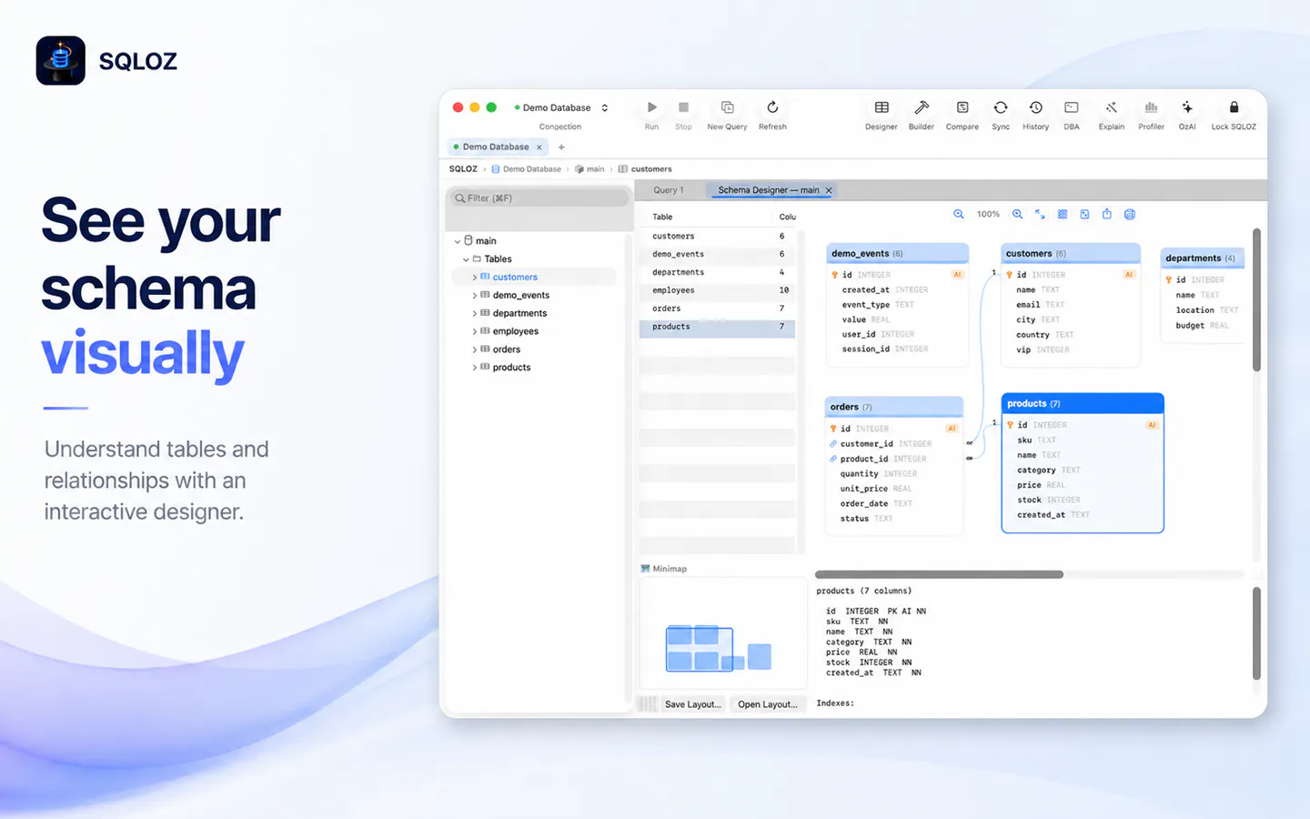Close the Demo Database connection tab
Screen dimensions: 1310x819
(x=539, y=147)
